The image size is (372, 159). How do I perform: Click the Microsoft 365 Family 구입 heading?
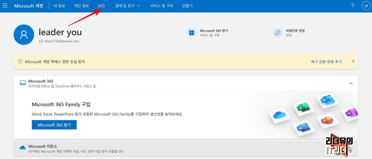pos(61,104)
